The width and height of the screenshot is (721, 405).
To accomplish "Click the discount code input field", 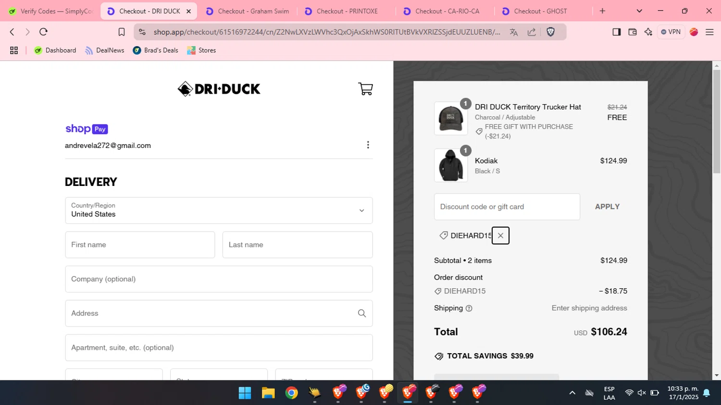I will point(507,207).
